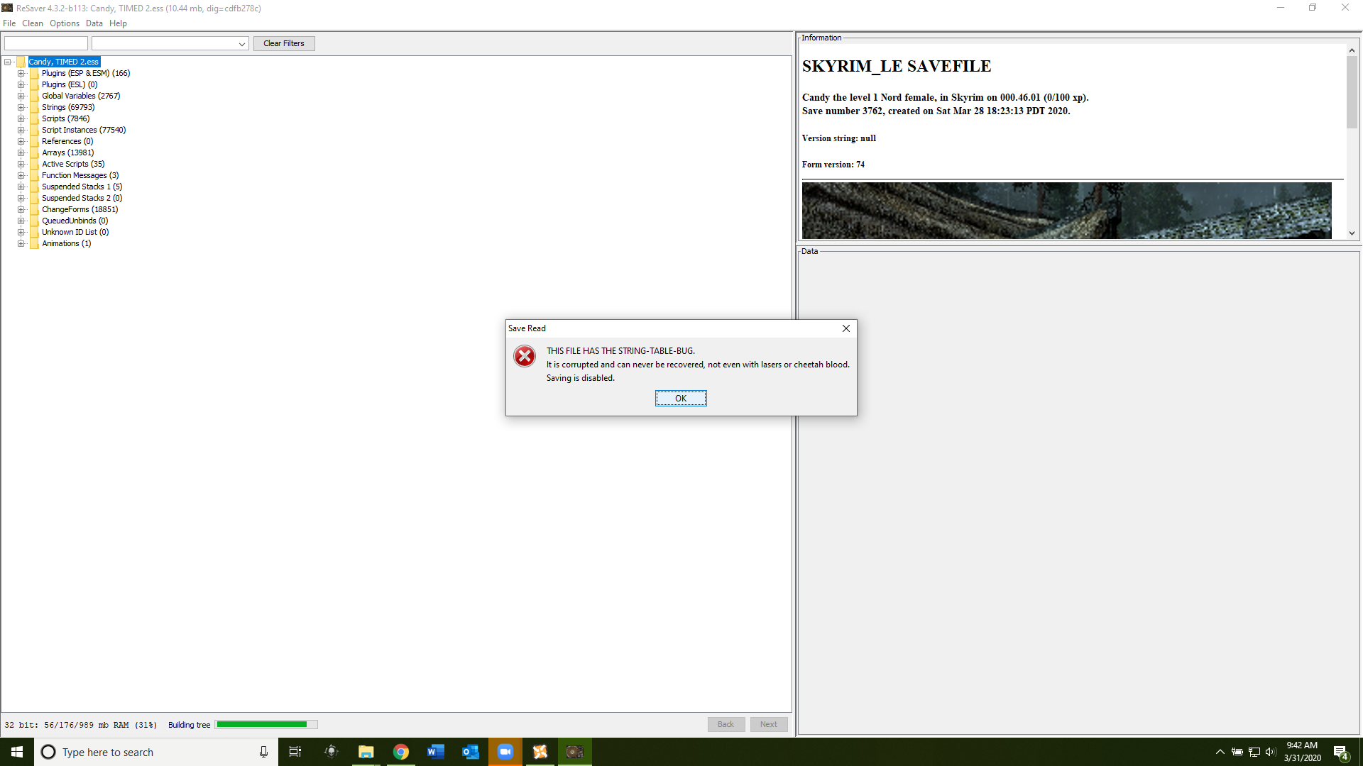Click the Next button
Image resolution: width=1363 pixels, height=766 pixels.
tap(769, 724)
